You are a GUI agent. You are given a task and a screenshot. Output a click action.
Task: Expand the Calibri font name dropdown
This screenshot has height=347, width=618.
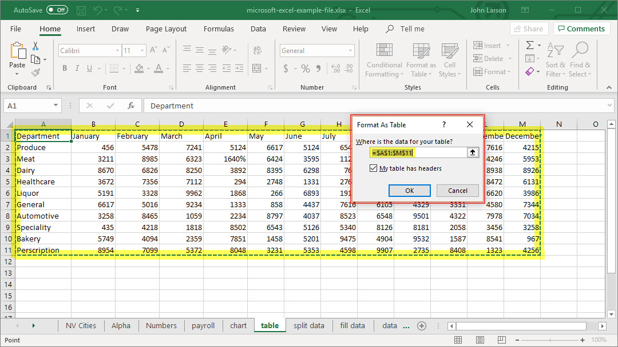[116, 51]
